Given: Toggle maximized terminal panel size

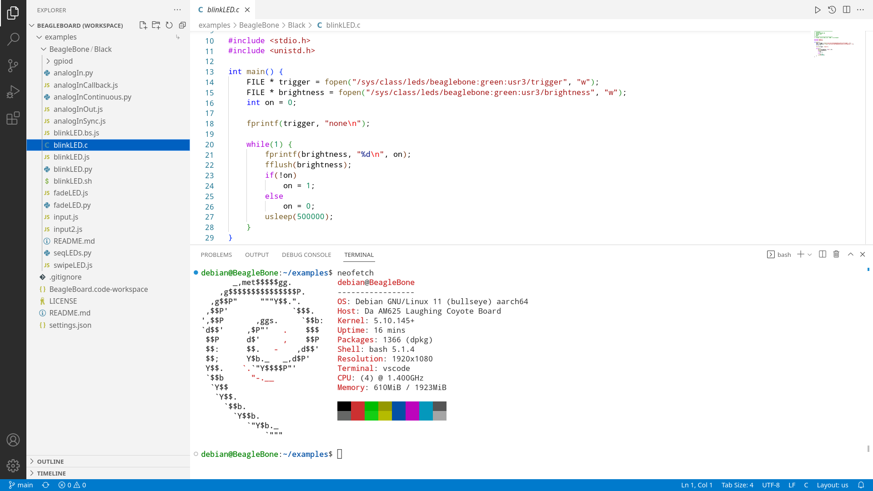Looking at the screenshot, I should [850, 255].
